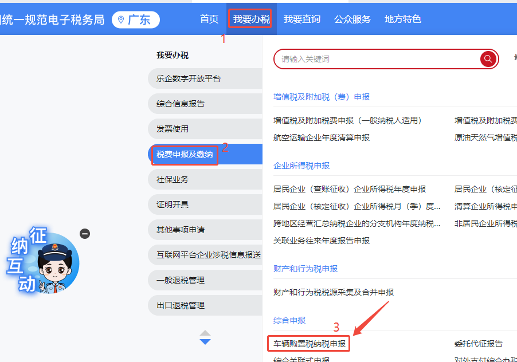Image resolution: width=517 pixels, height=362 pixels.
Task: Select 税费申报及缴纳 in the sidebar
Action: [x=185, y=155]
